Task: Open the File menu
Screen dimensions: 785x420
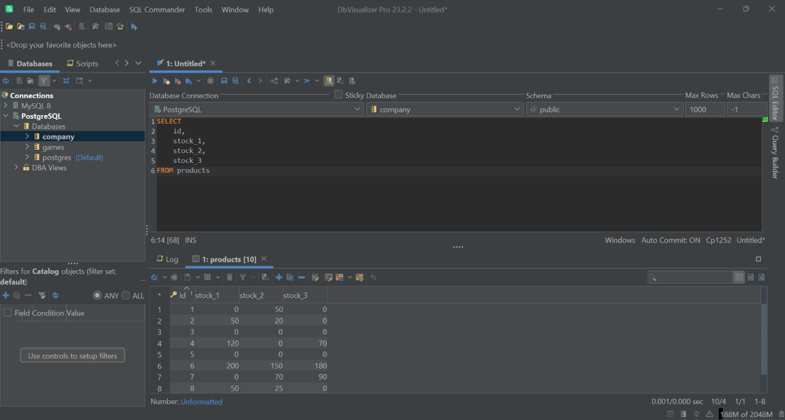Action: tap(28, 10)
